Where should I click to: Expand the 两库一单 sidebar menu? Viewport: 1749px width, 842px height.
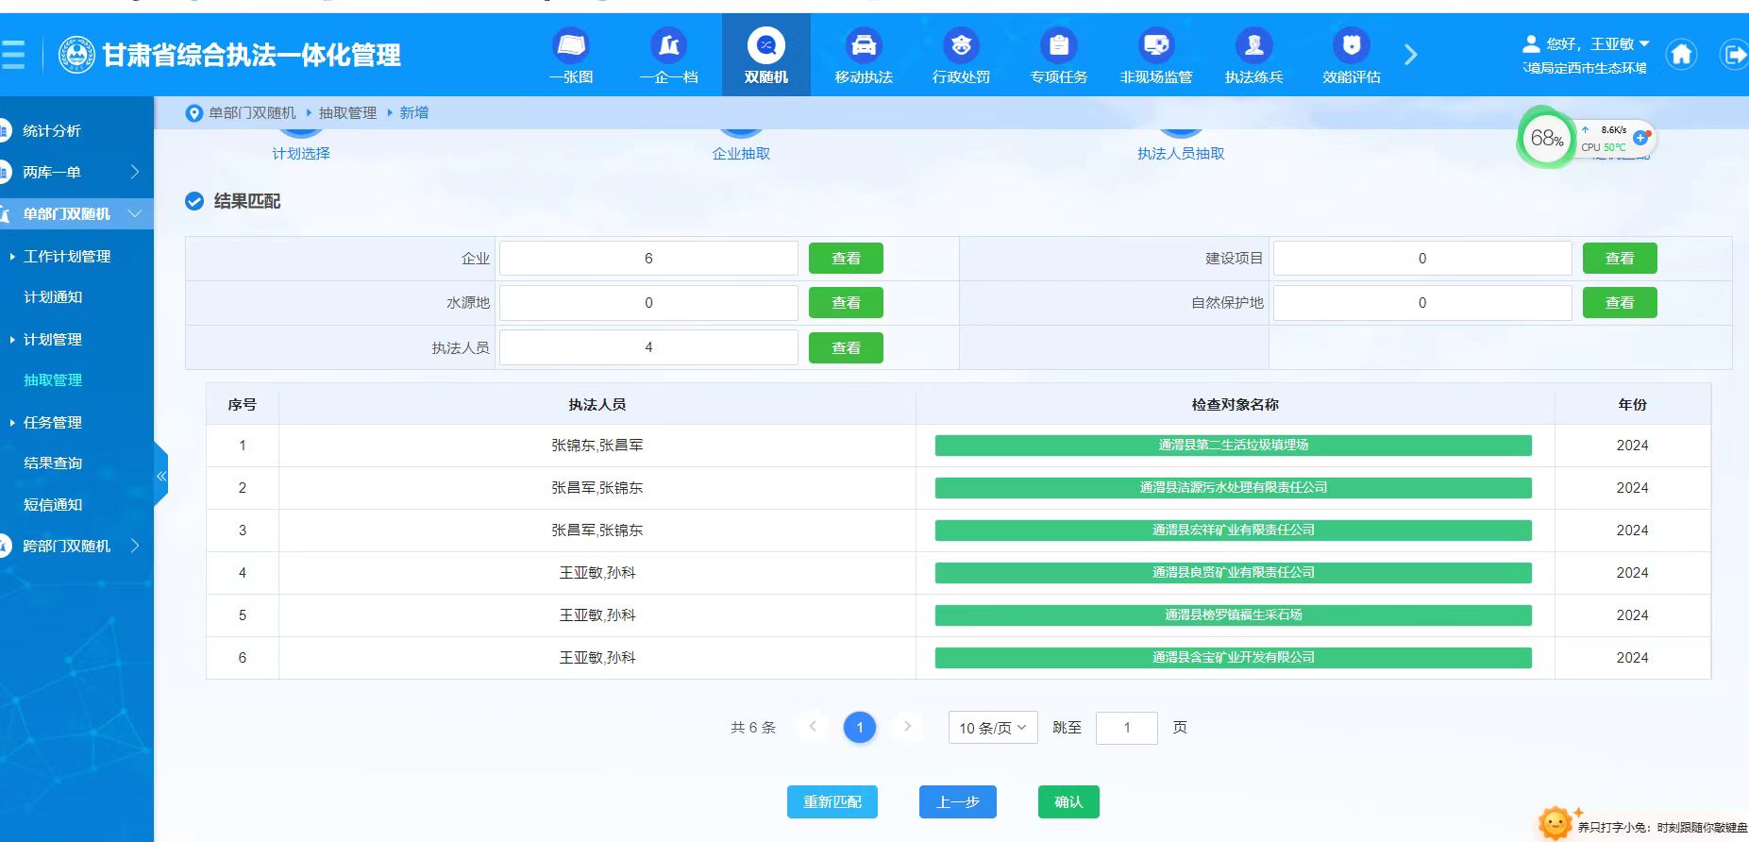[x=76, y=173]
